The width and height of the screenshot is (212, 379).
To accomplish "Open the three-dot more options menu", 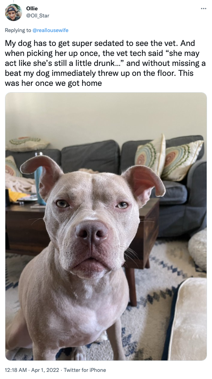I will pos(203,9).
